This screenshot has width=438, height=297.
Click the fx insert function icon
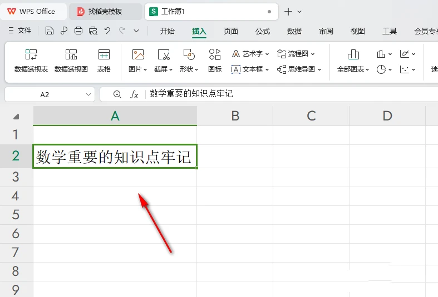pyautogui.click(x=134, y=94)
